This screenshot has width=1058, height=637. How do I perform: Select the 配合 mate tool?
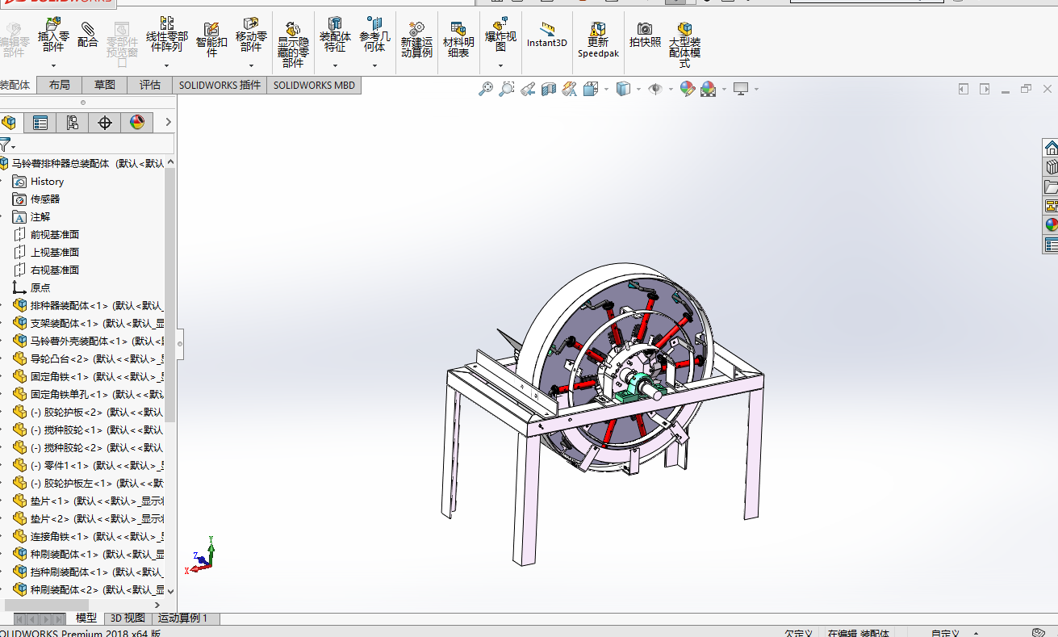tap(87, 36)
